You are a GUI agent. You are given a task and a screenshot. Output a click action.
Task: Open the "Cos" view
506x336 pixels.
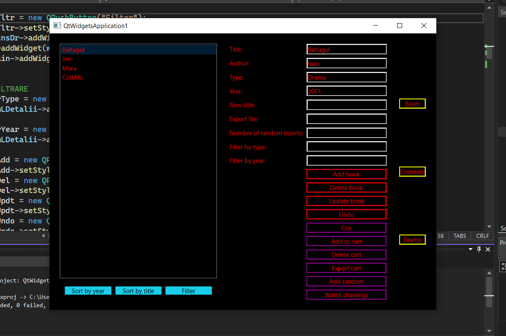tap(346, 228)
